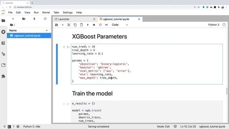Open the Commands palette sidebar icon
The height and width of the screenshot is (129, 229).
coord(3,43)
